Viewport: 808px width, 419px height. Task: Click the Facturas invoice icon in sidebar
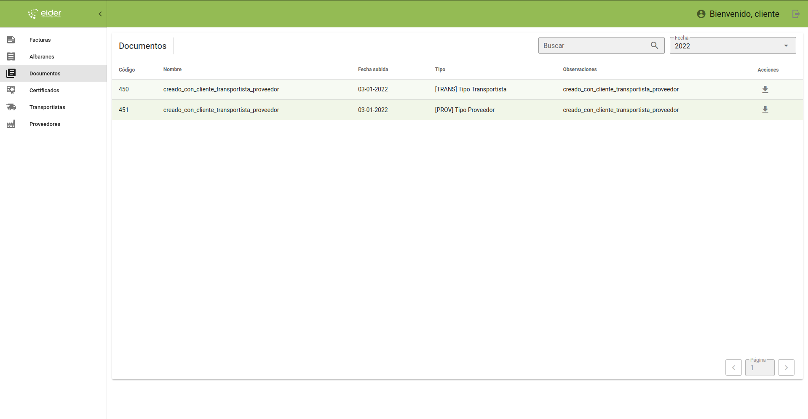click(11, 40)
